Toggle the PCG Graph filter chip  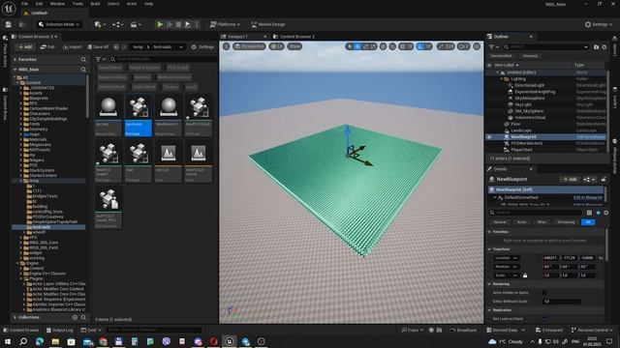[178, 68]
